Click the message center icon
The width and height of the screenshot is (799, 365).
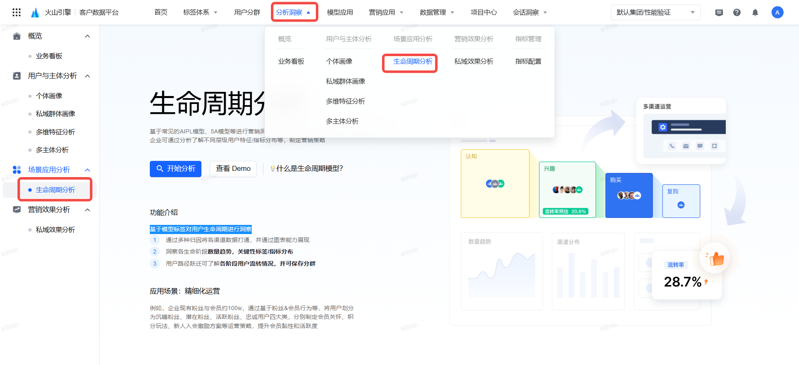click(719, 12)
